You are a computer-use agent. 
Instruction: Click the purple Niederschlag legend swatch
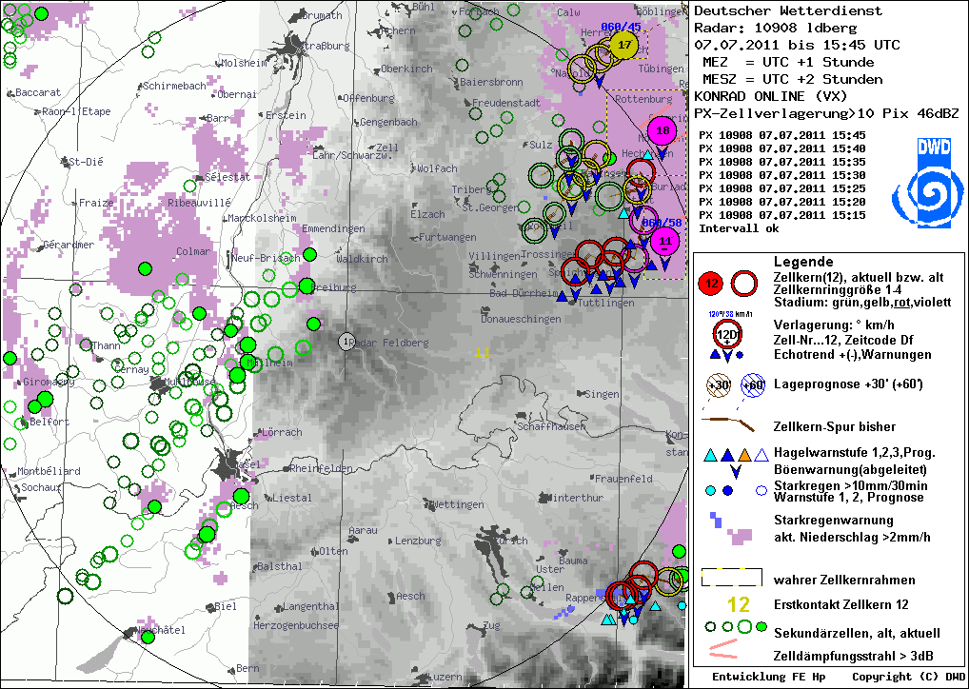(x=740, y=536)
